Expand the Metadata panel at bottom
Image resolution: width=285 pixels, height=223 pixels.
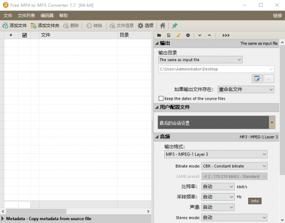(x=3, y=219)
